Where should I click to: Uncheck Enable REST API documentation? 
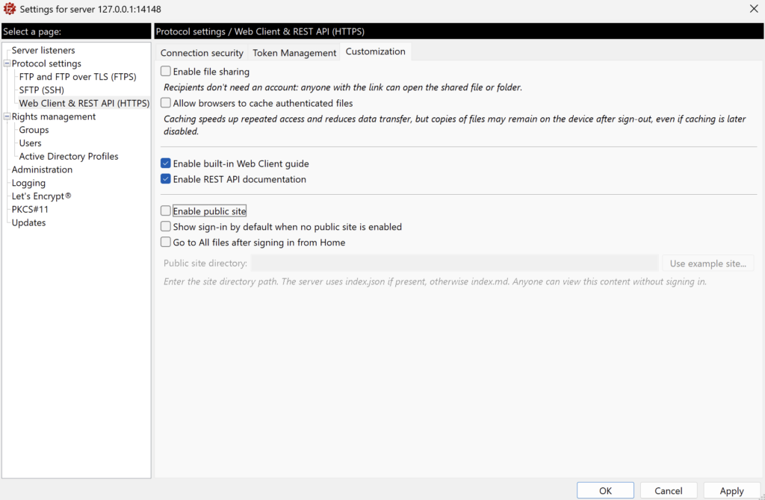pos(166,179)
